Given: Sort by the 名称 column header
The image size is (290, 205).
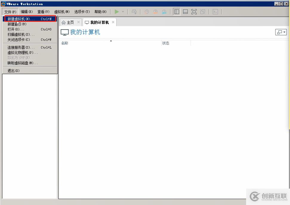Looking at the screenshot, I should click(110, 43).
